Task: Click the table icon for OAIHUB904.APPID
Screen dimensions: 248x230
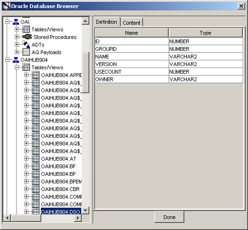Action: click(x=36, y=75)
